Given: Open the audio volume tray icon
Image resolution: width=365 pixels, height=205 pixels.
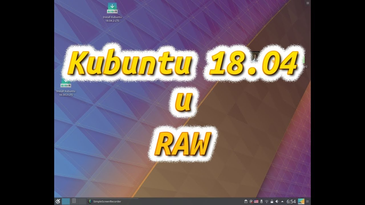Looking at the screenshot, I should (277, 201).
